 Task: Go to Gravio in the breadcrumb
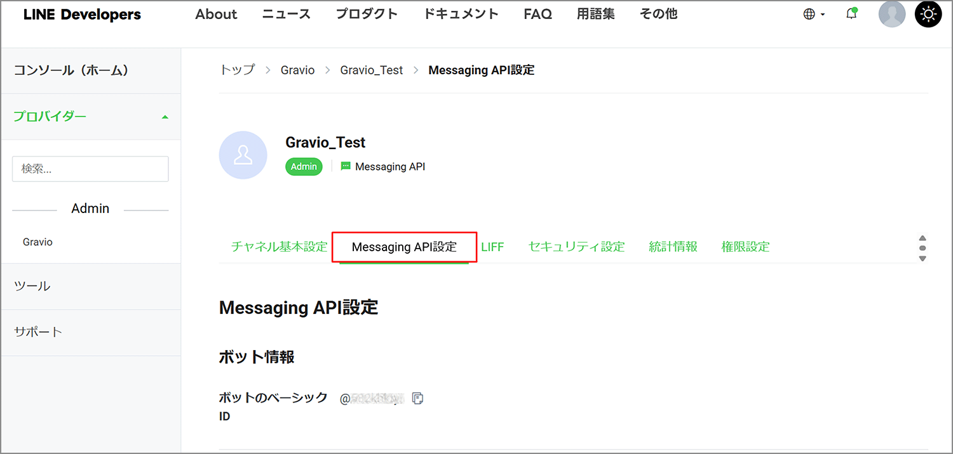tap(297, 70)
